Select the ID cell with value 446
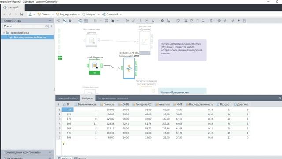282x159 pixels. pyautogui.click(x=67, y=133)
